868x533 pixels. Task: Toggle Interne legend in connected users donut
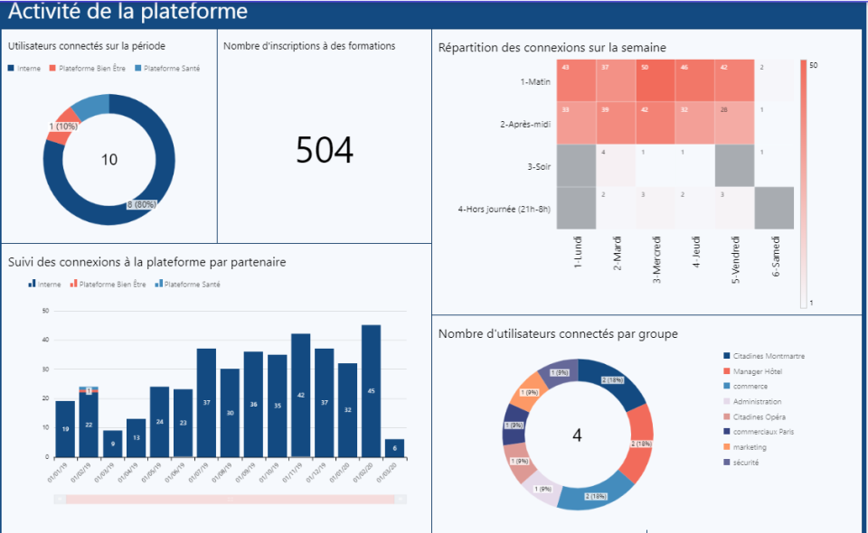(x=24, y=69)
